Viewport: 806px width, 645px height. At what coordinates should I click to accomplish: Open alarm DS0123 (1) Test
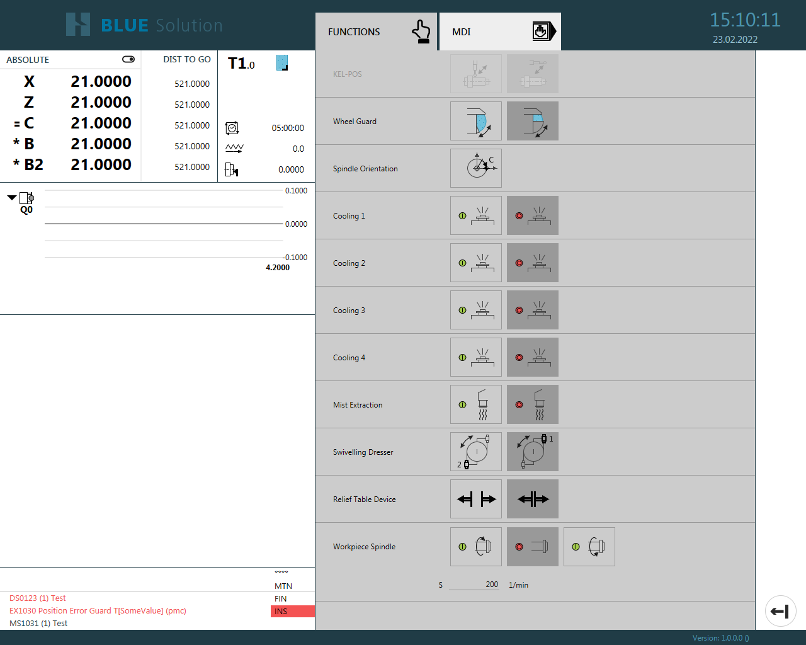point(37,598)
